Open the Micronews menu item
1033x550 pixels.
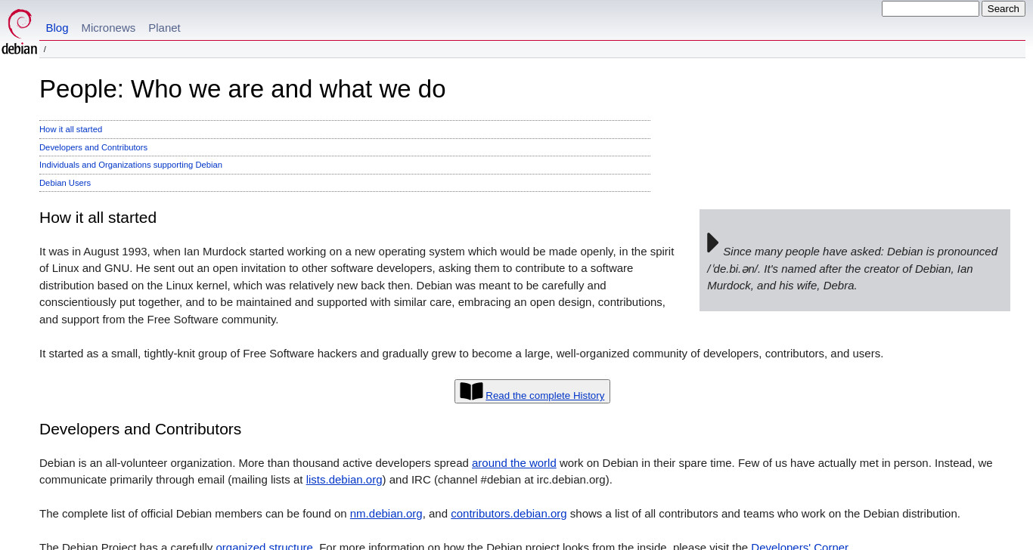pyautogui.click(x=108, y=28)
